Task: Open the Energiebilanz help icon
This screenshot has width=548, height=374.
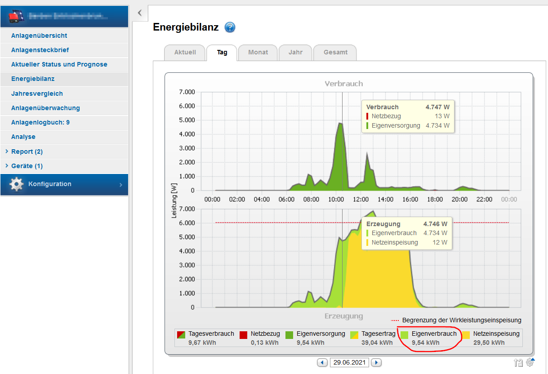Action: click(x=230, y=27)
